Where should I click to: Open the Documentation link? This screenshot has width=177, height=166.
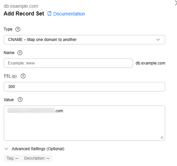coord(69,14)
